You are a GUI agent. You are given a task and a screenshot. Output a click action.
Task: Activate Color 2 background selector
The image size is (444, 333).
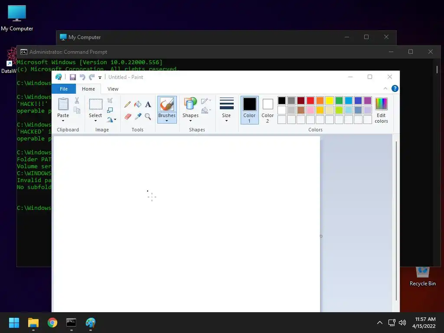coord(268,110)
